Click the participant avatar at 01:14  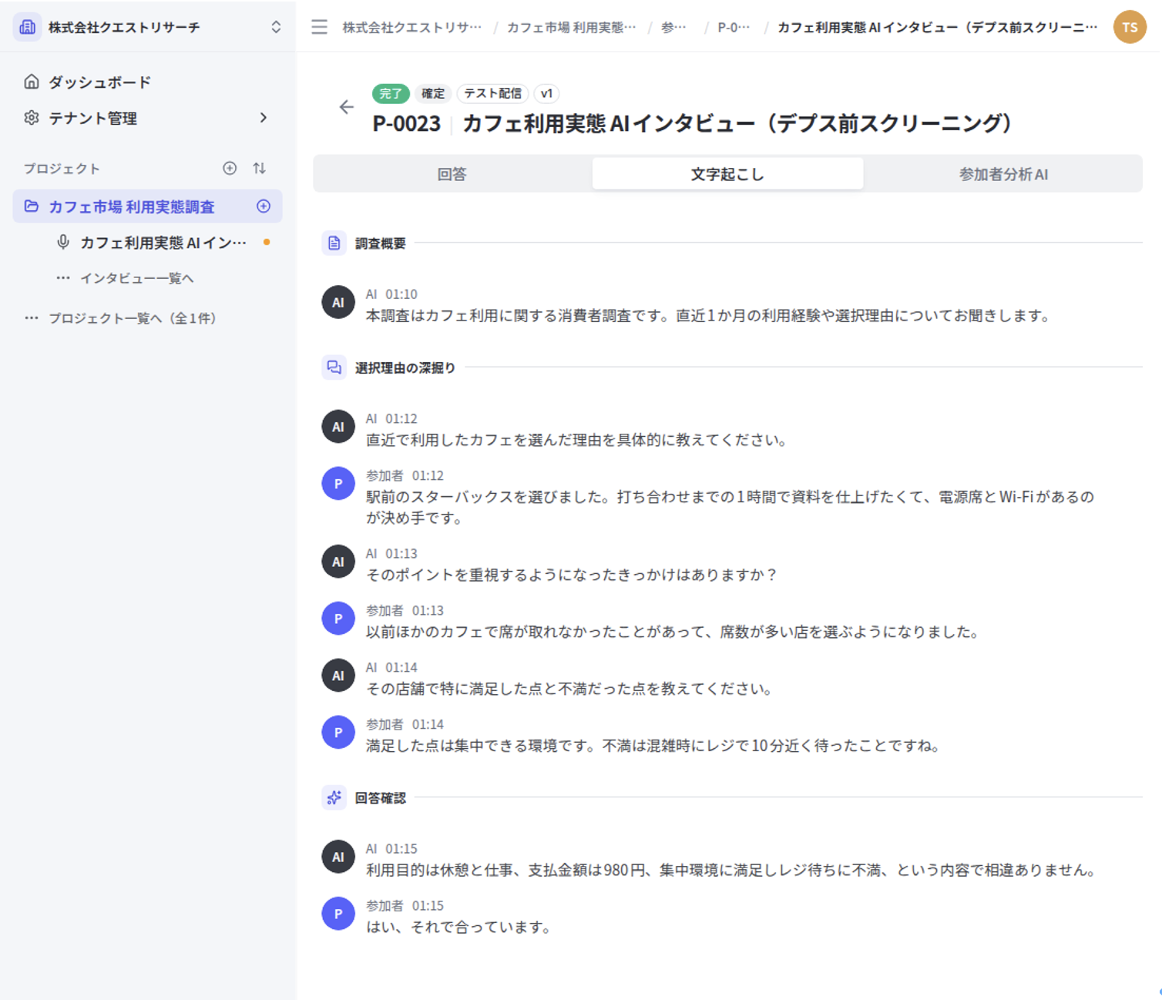pos(338,733)
